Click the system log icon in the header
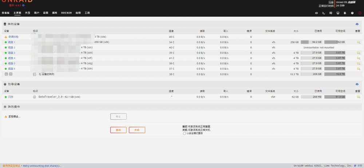The height and width of the screenshot is (168, 364). tap(345, 13)
